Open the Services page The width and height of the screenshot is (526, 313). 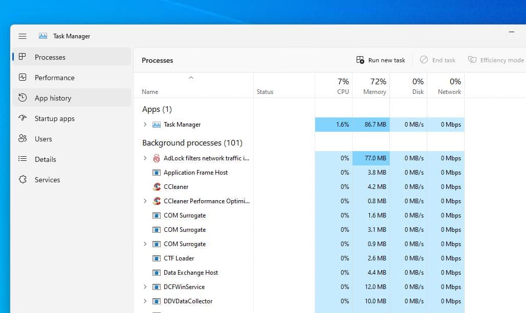72,179
